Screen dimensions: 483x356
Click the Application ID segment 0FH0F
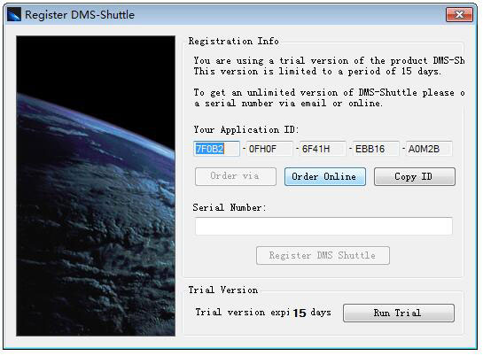pyautogui.click(x=269, y=149)
